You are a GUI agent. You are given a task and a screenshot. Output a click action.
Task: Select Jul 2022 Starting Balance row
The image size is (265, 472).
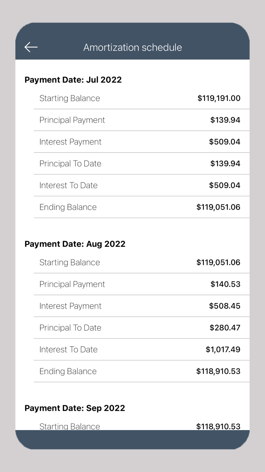(142, 98)
